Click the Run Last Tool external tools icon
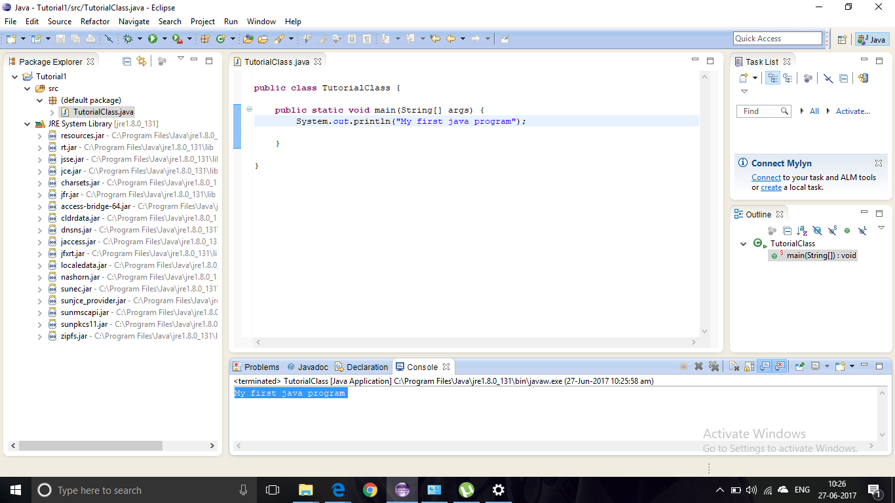The width and height of the screenshot is (895, 503). click(x=177, y=39)
